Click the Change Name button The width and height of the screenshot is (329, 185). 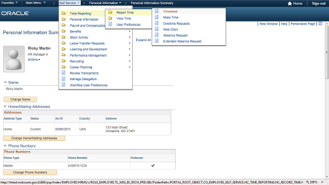coord(21,99)
